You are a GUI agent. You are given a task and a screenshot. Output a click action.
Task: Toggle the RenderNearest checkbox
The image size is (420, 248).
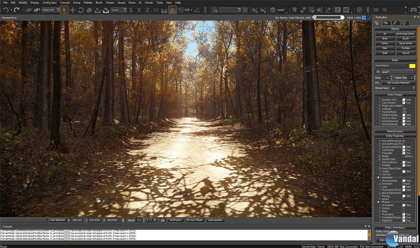coord(404,121)
